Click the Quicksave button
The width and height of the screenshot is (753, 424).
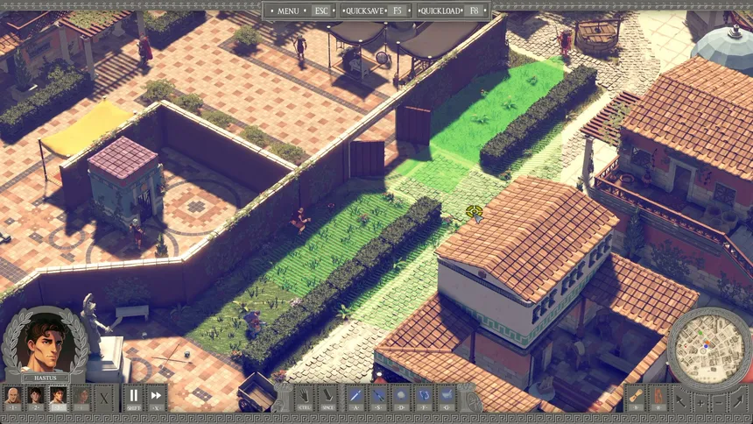(375, 11)
